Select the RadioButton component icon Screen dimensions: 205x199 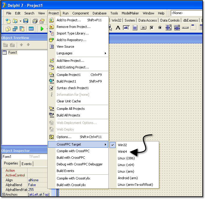(160, 28)
